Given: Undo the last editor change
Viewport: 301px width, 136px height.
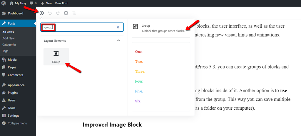Looking at the screenshot, I should (50, 13).
